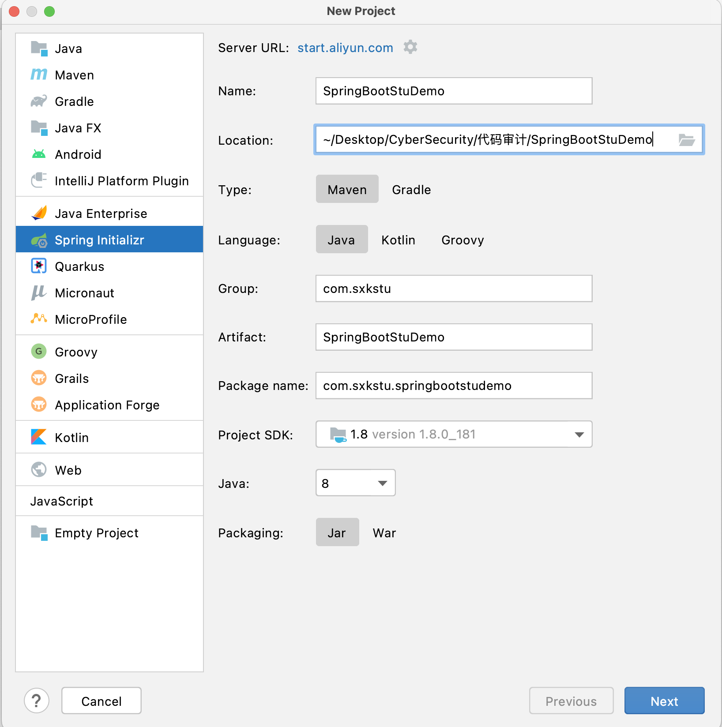
Task: Select the Kotlin logo icon in sidebar
Action: click(x=39, y=437)
